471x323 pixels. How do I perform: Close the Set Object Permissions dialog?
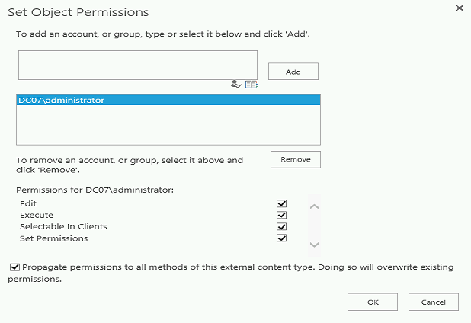459,8
